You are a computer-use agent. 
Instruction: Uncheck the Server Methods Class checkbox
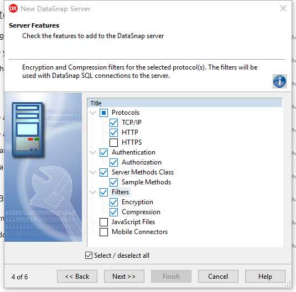pos(103,172)
